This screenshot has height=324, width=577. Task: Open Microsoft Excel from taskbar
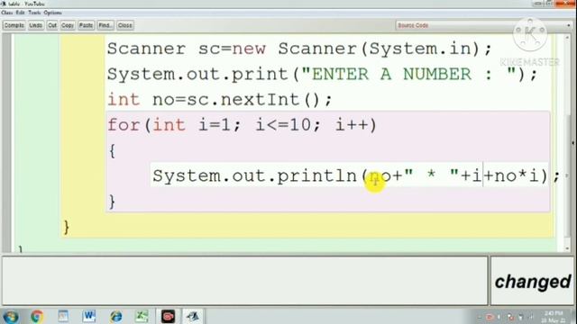click(142, 316)
